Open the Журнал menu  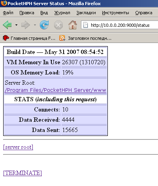(x=62, y=13)
